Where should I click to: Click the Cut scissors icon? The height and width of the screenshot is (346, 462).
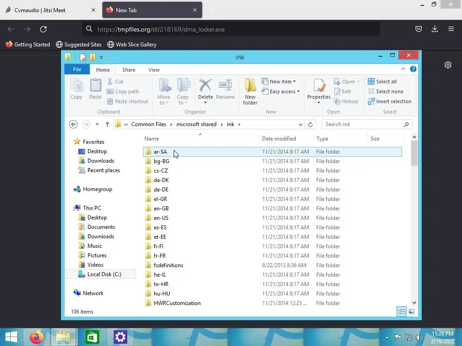pos(110,82)
